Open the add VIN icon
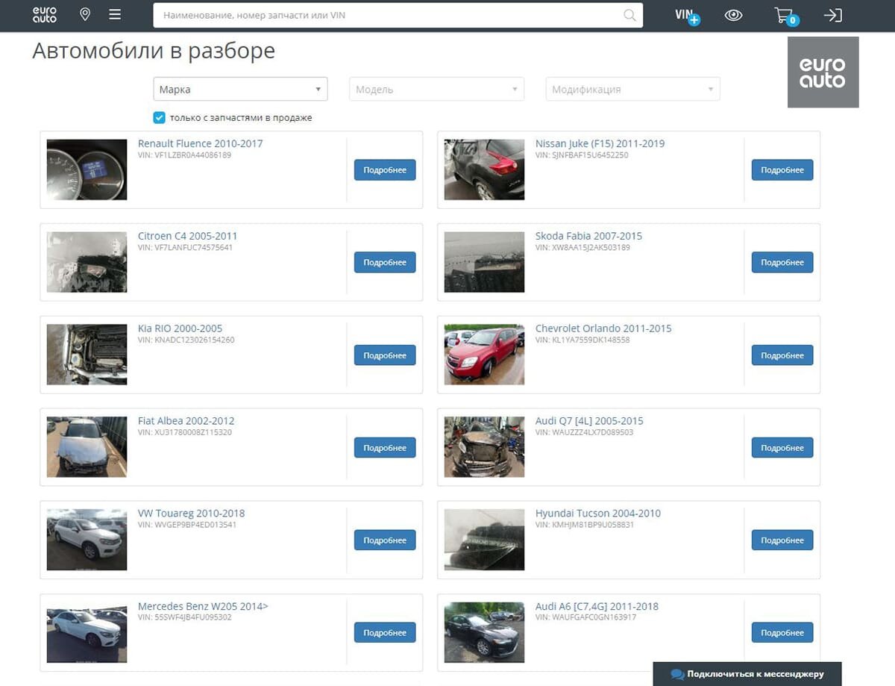 [x=687, y=16]
